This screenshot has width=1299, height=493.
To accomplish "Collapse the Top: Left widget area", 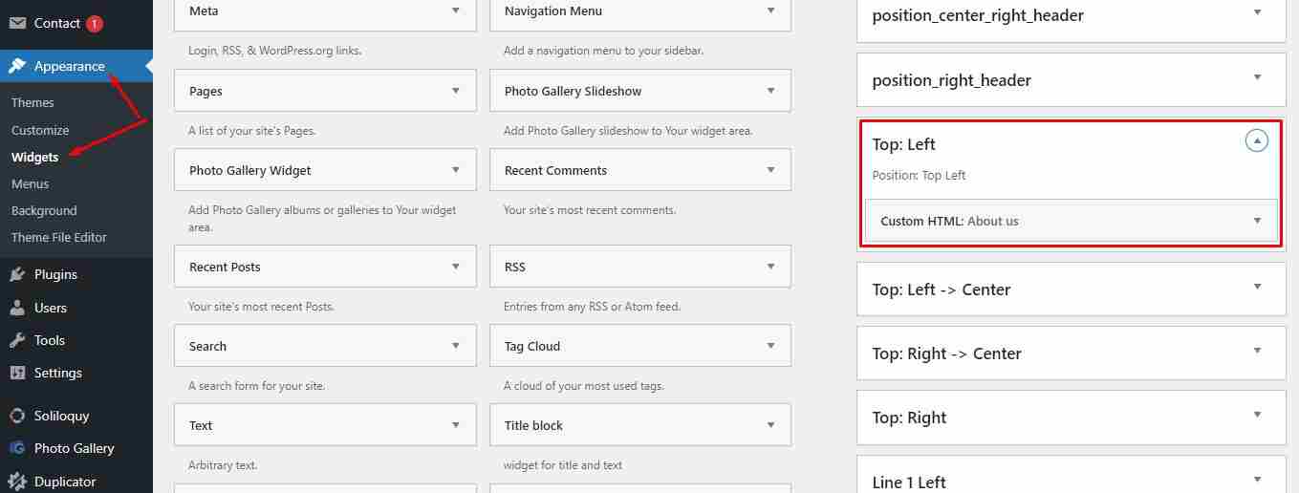I will pyautogui.click(x=1258, y=141).
